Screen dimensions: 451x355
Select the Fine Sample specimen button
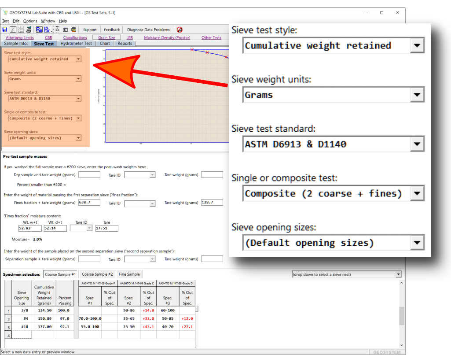[129, 274]
